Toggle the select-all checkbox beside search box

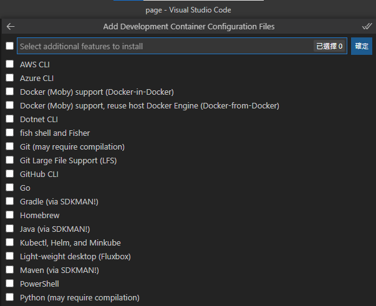9,45
